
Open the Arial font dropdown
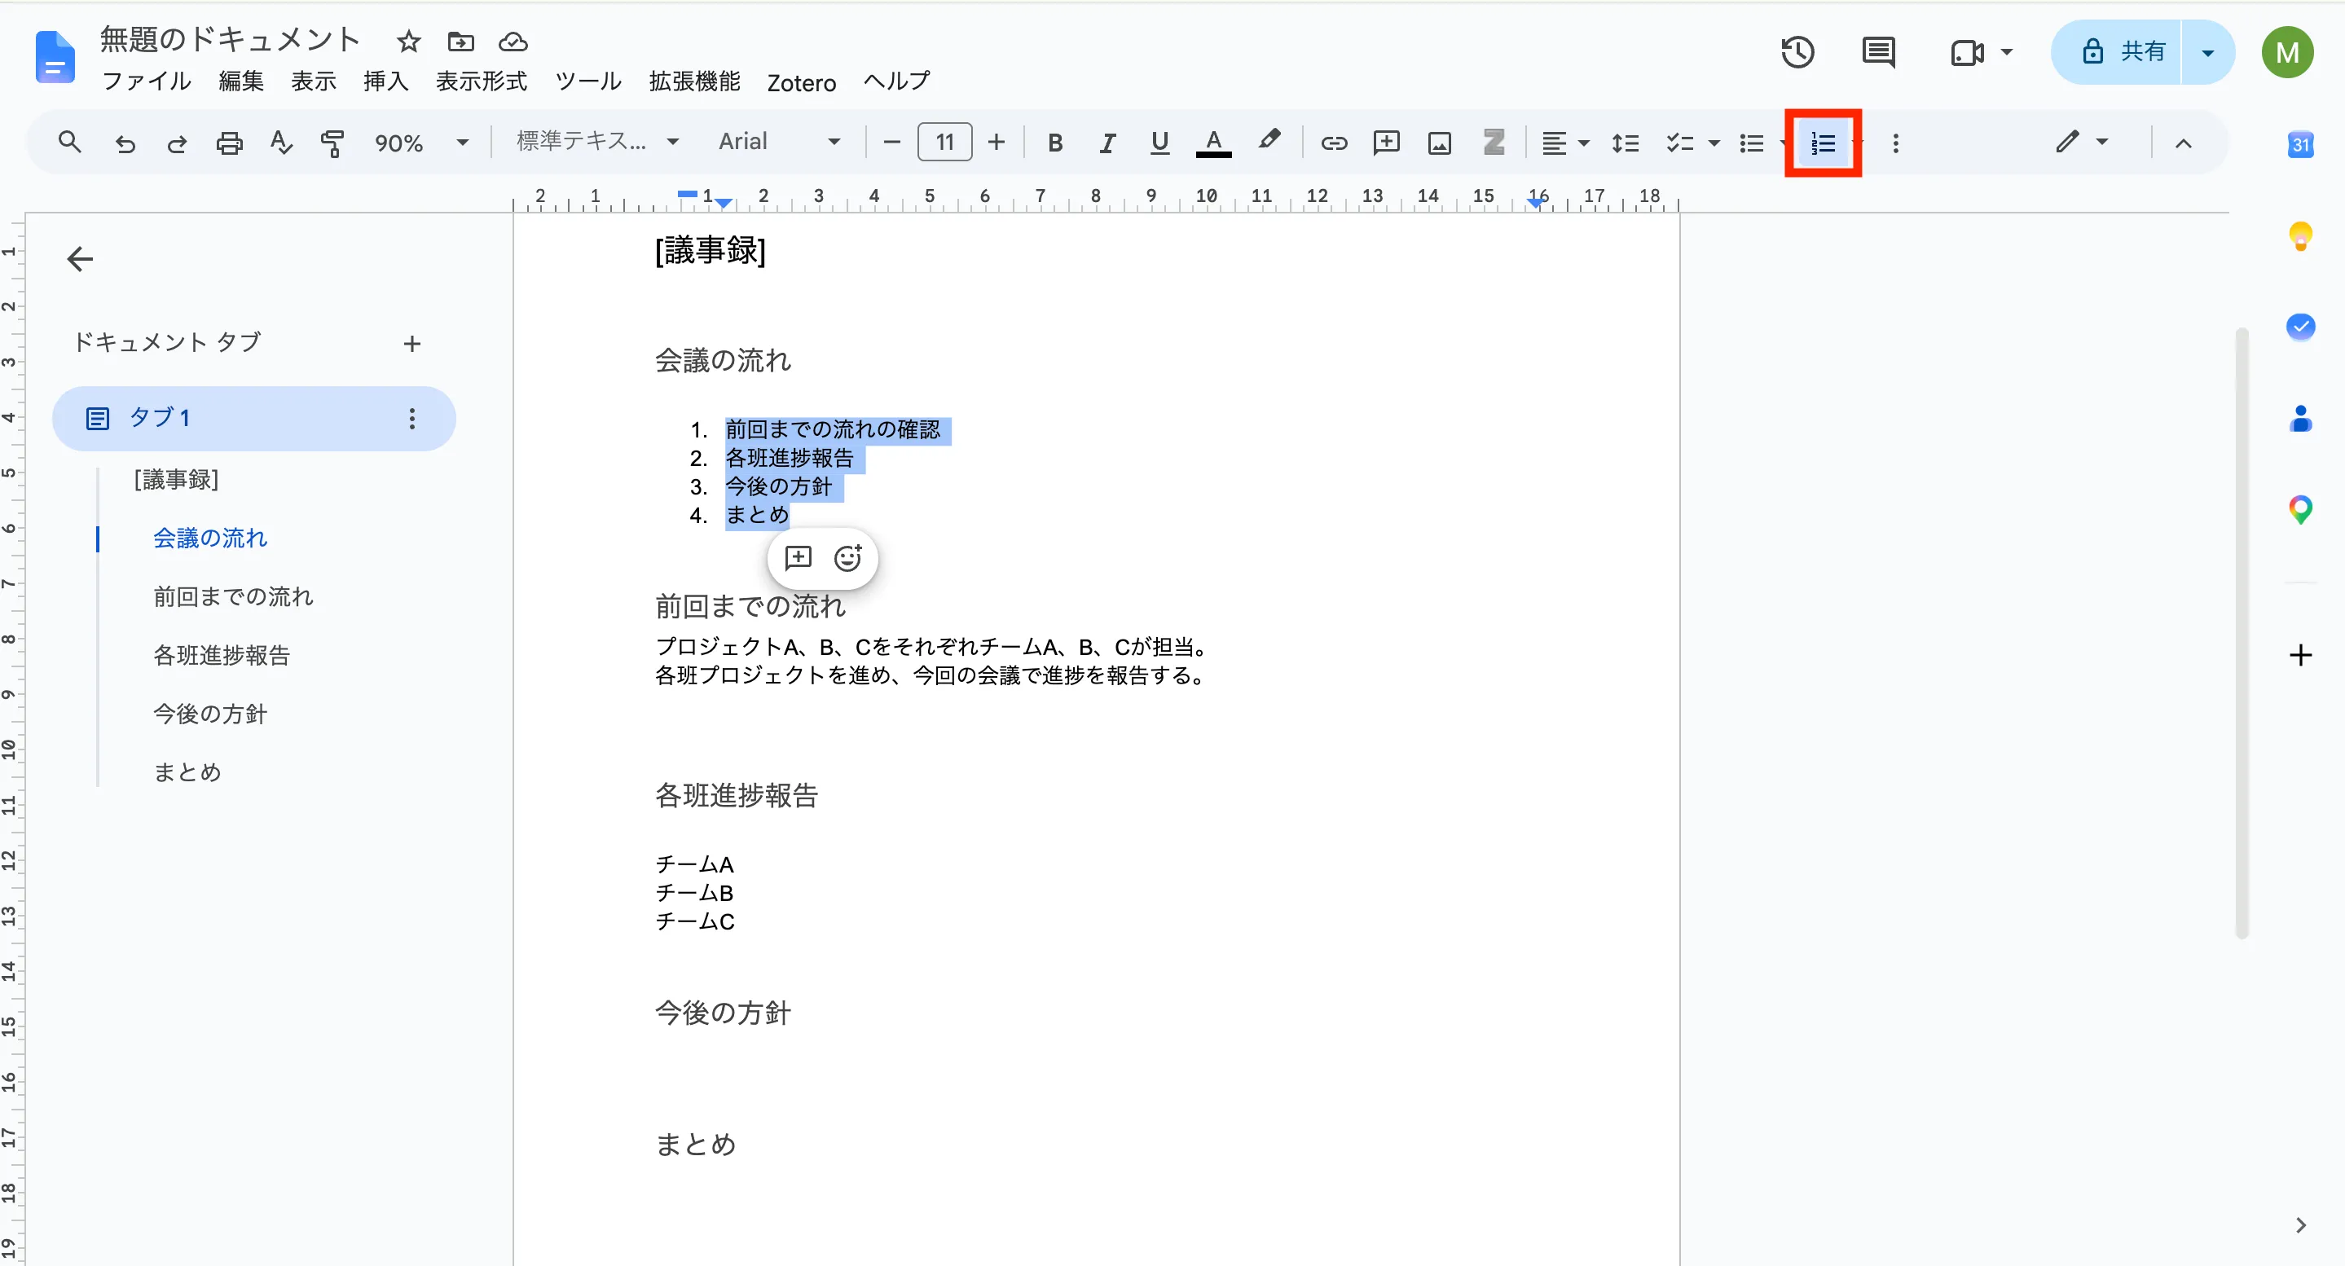click(x=778, y=141)
